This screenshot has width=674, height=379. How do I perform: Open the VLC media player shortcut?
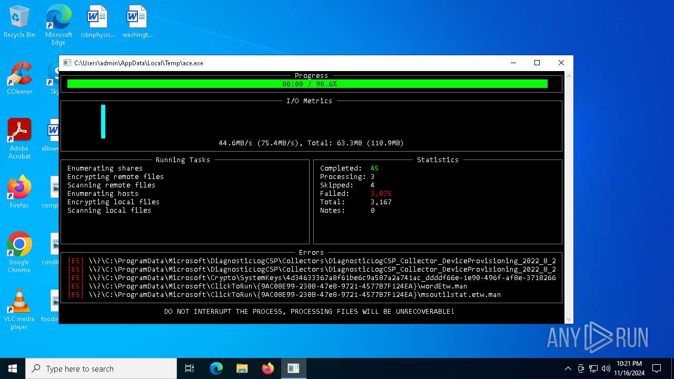pyautogui.click(x=19, y=310)
